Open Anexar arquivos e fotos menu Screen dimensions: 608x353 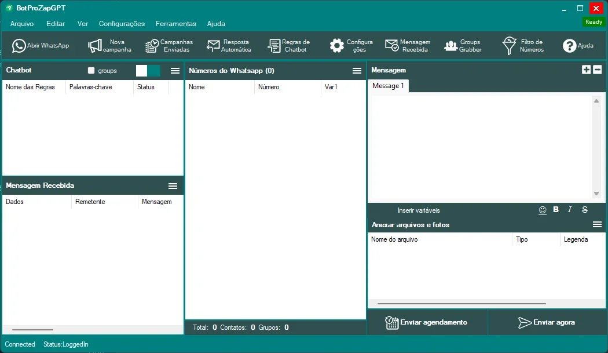(597, 224)
